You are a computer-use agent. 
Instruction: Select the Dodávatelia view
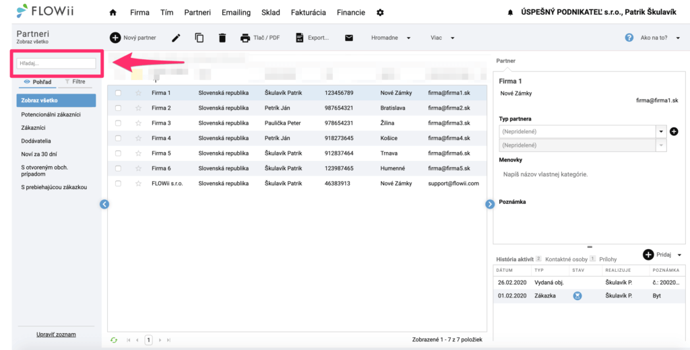(x=36, y=141)
